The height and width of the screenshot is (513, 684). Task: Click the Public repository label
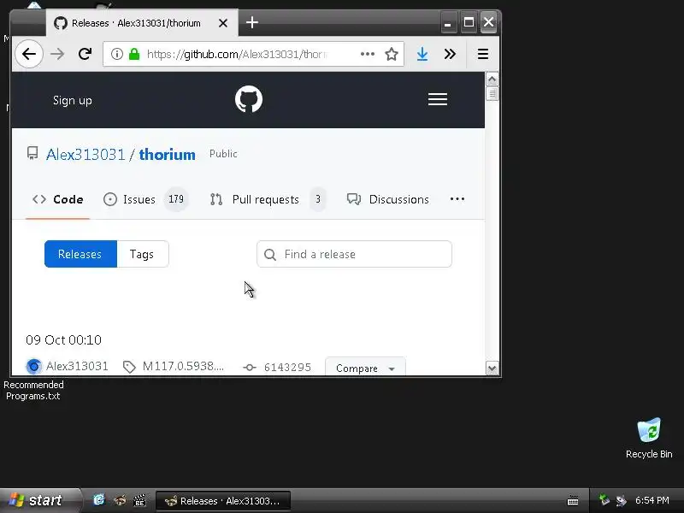223,154
